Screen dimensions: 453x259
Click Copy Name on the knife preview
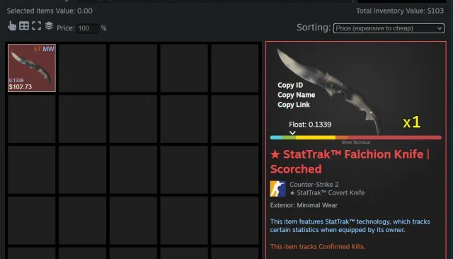(x=296, y=95)
